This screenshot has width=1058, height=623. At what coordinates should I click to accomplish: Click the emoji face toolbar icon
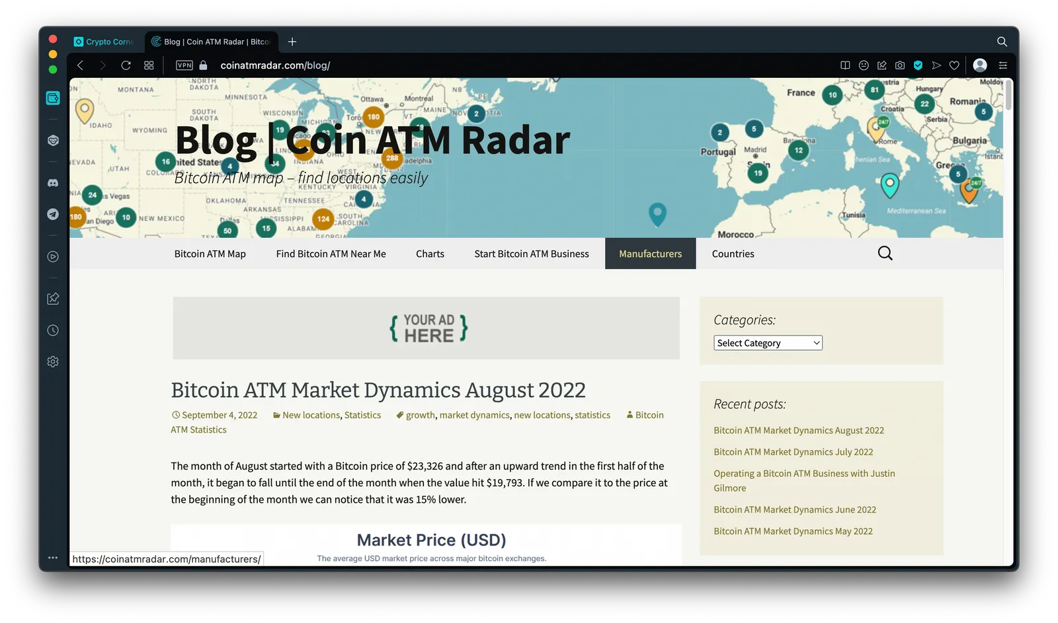[864, 65]
